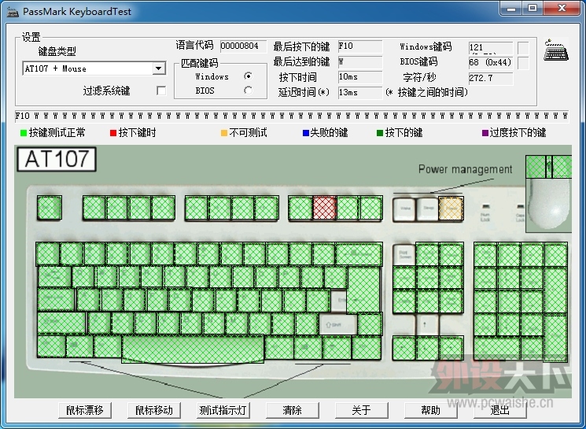Click the Num Lock indicator light
The height and width of the screenshot is (429, 586).
click(485, 206)
